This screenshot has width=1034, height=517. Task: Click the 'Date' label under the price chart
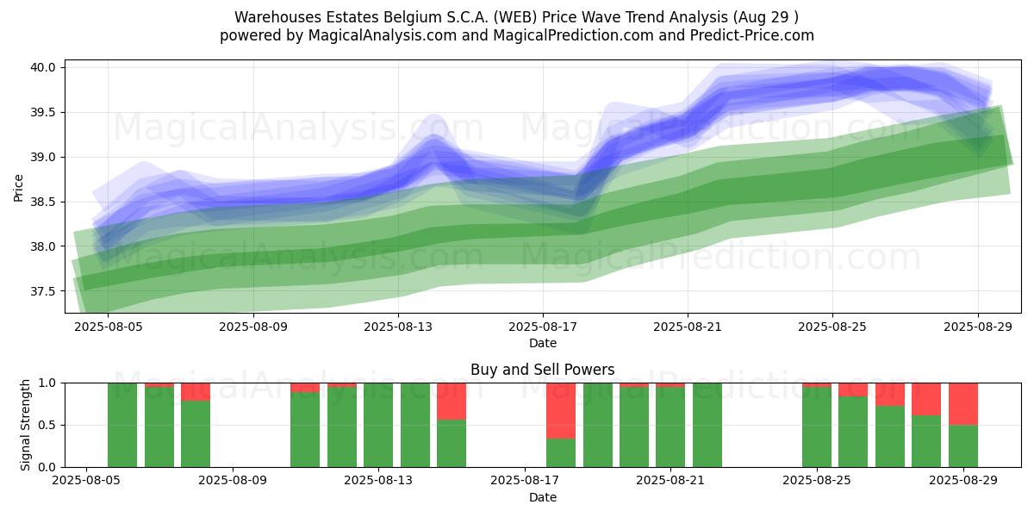[542, 343]
